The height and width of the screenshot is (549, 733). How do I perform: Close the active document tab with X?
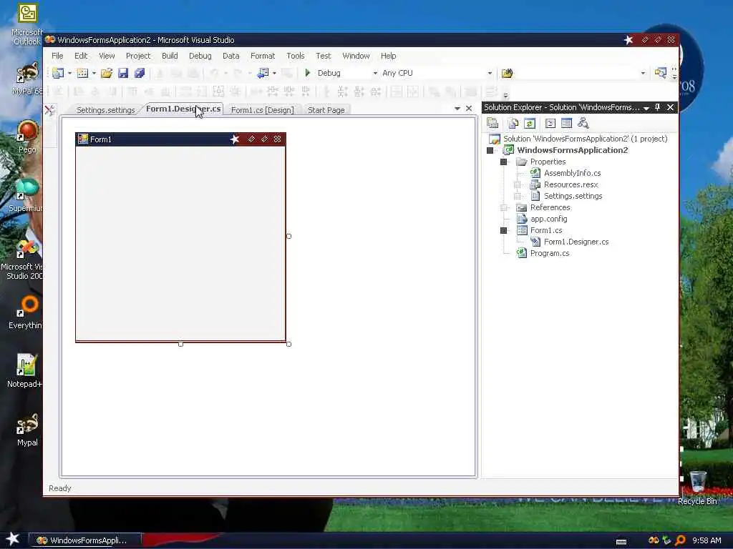(469, 109)
